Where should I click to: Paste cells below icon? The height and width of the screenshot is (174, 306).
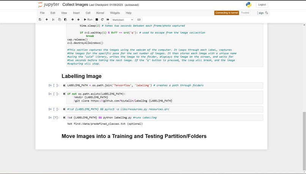pos(66,19)
